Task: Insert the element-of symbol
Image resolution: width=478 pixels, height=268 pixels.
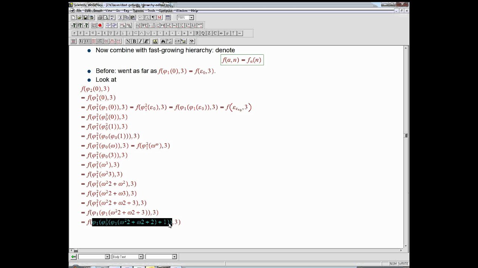Action: 93,33
